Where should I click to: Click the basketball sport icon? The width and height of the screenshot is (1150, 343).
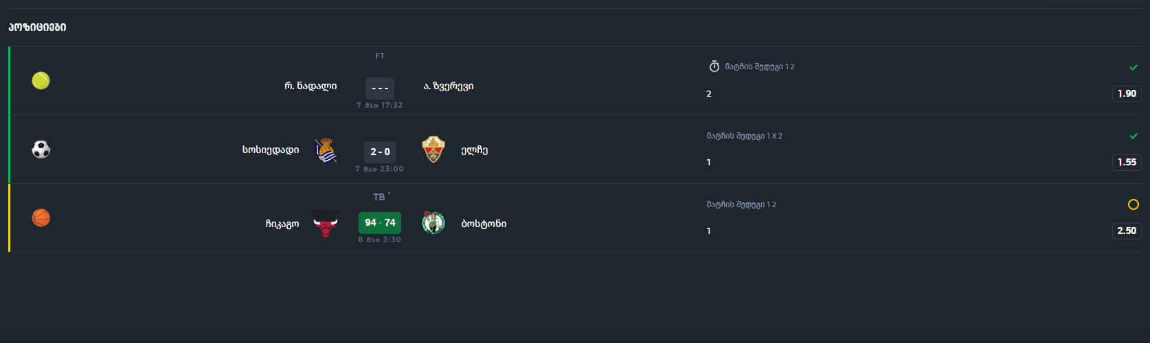click(41, 218)
